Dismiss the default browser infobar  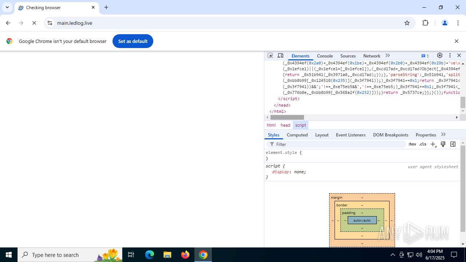tap(456, 41)
